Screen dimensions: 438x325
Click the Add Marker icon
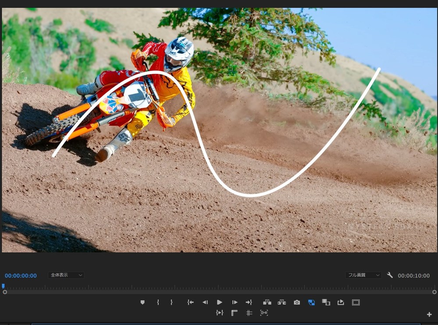142,302
